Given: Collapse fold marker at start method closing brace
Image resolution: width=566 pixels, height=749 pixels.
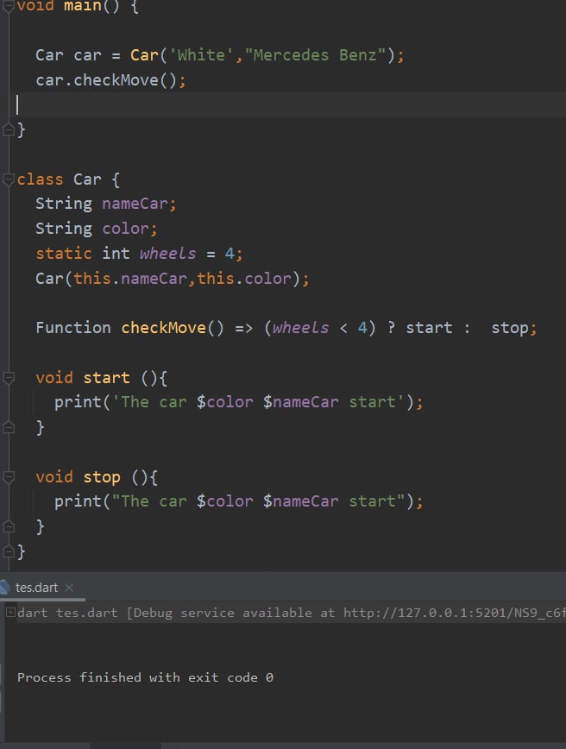Looking at the screenshot, I should coord(9,427).
